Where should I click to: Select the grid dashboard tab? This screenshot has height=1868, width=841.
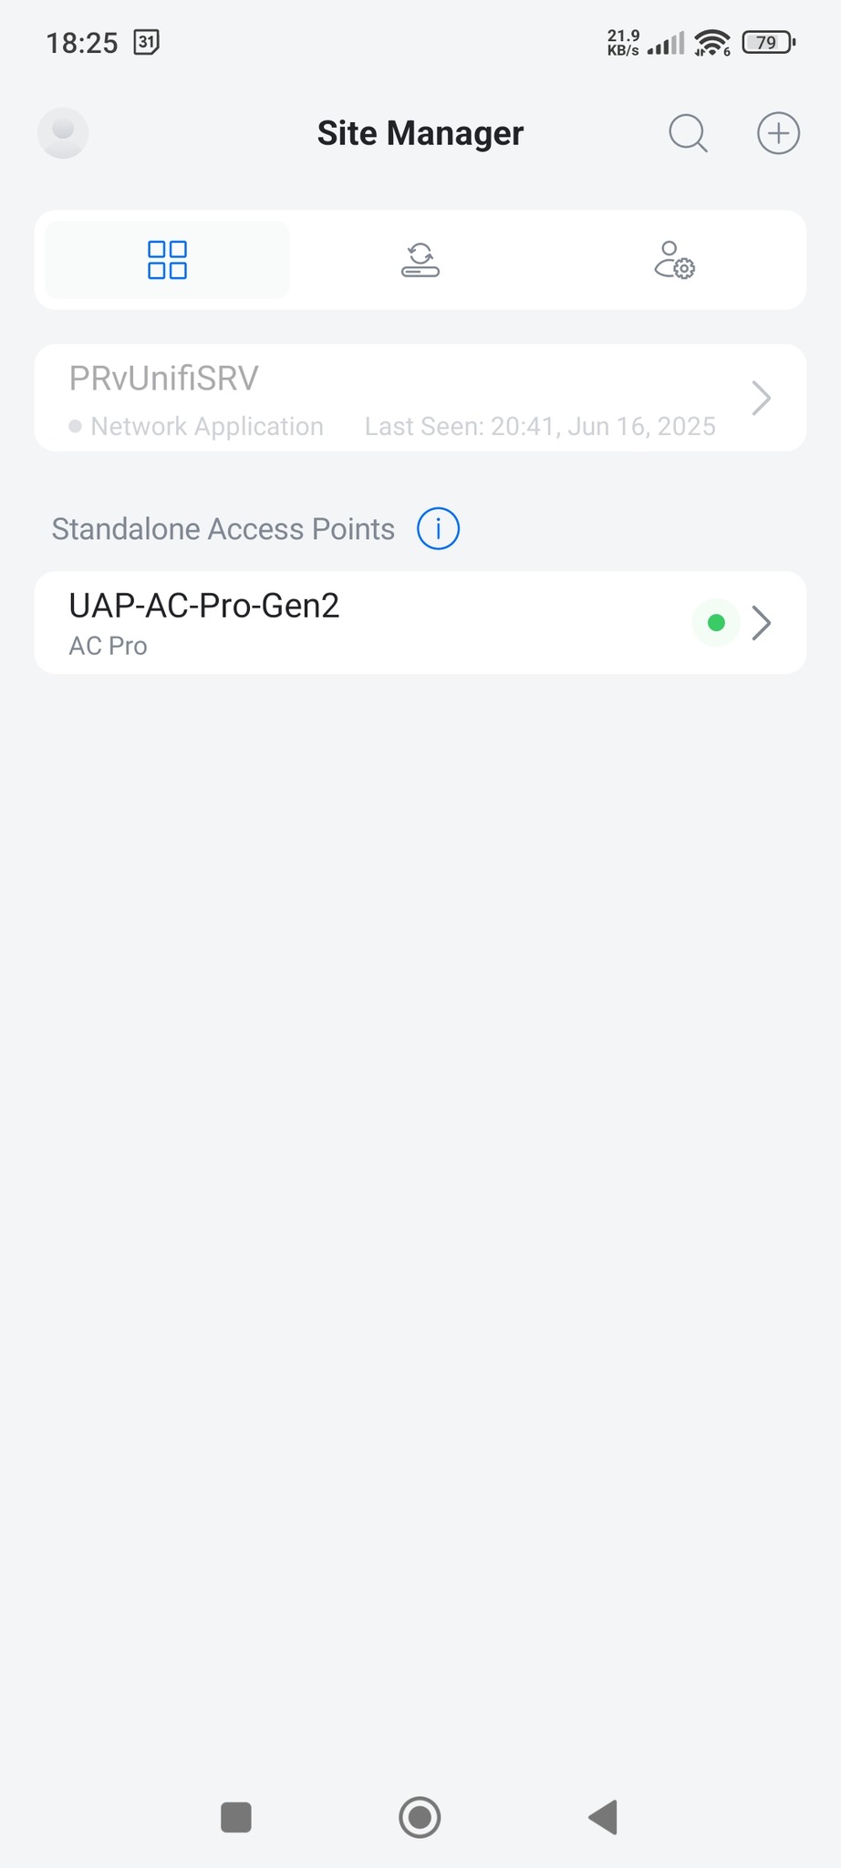[168, 260]
